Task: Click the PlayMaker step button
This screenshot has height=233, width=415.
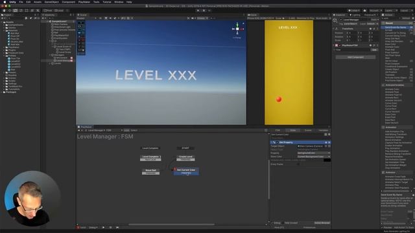Action: [117, 227]
